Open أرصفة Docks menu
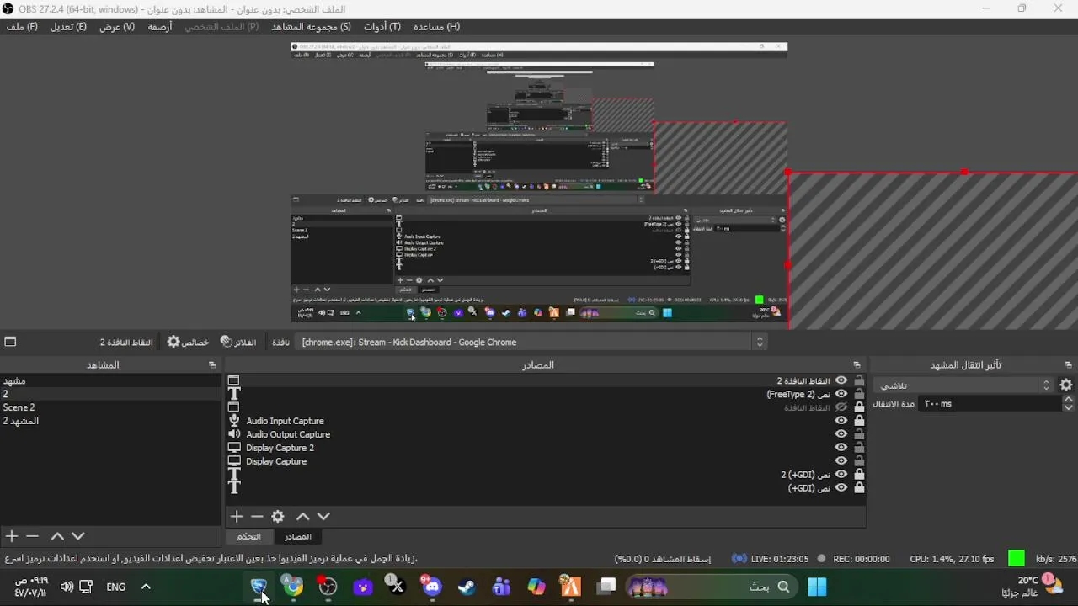Viewport: 1078px width, 606px height. click(160, 27)
